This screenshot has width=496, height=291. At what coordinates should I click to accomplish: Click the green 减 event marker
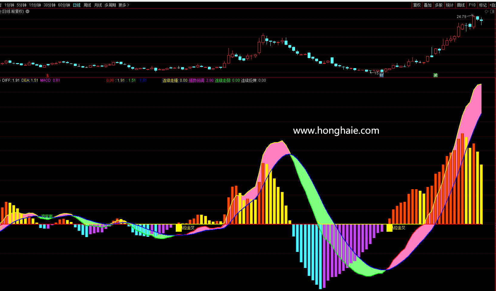click(435, 75)
